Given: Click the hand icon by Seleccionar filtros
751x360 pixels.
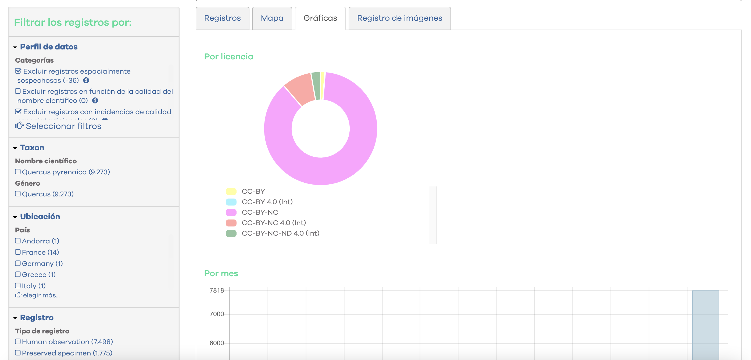Looking at the screenshot, I should point(19,126).
